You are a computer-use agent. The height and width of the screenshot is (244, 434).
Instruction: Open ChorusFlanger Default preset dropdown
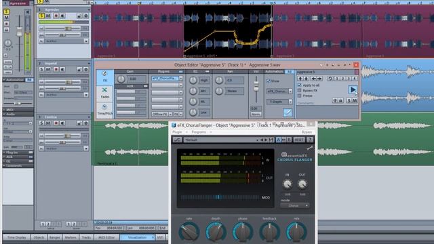click(221, 140)
